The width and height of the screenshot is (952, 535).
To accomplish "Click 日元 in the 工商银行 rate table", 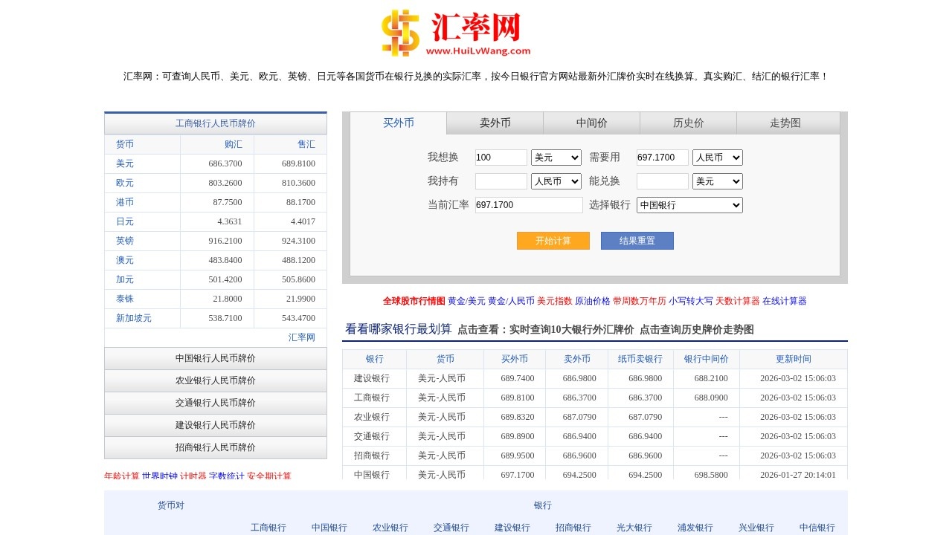I will (x=124, y=221).
